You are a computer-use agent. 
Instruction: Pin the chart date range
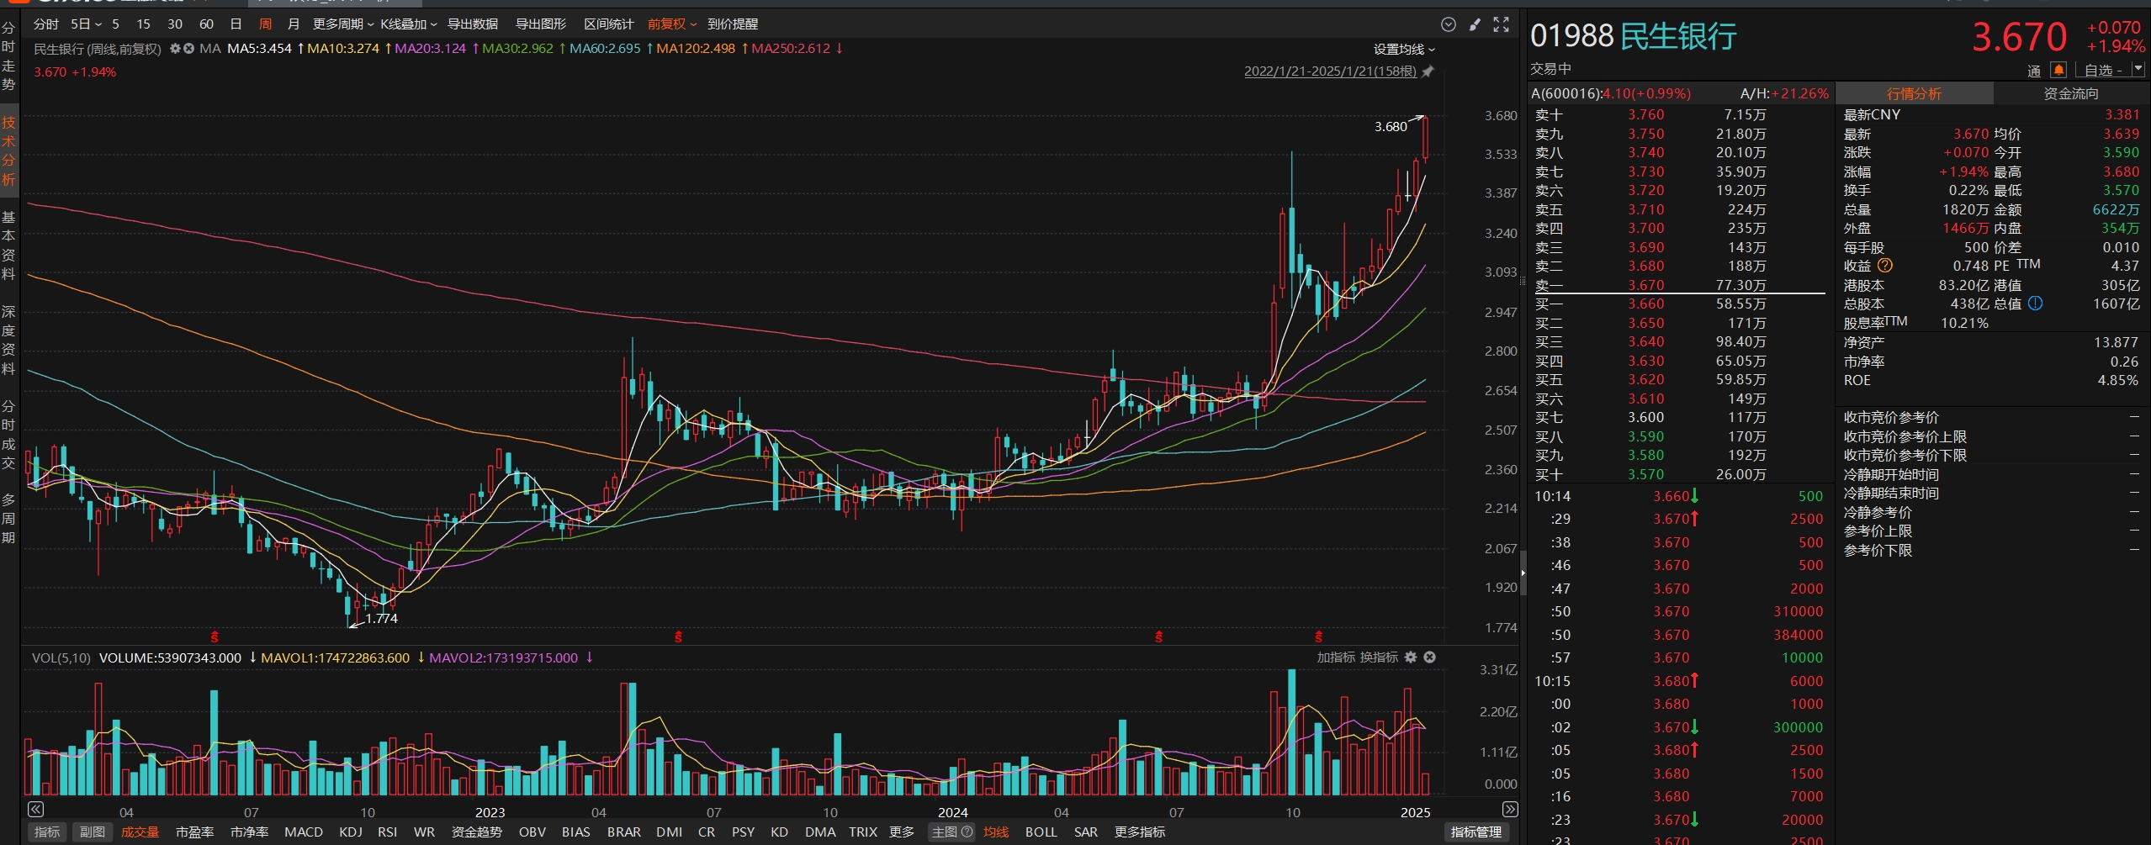pyautogui.click(x=1428, y=71)
